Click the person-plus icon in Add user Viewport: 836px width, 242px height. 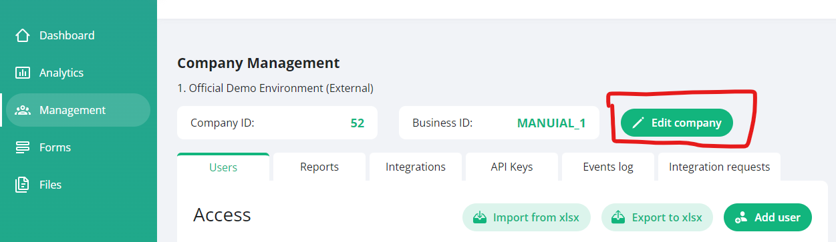(740, 217)
